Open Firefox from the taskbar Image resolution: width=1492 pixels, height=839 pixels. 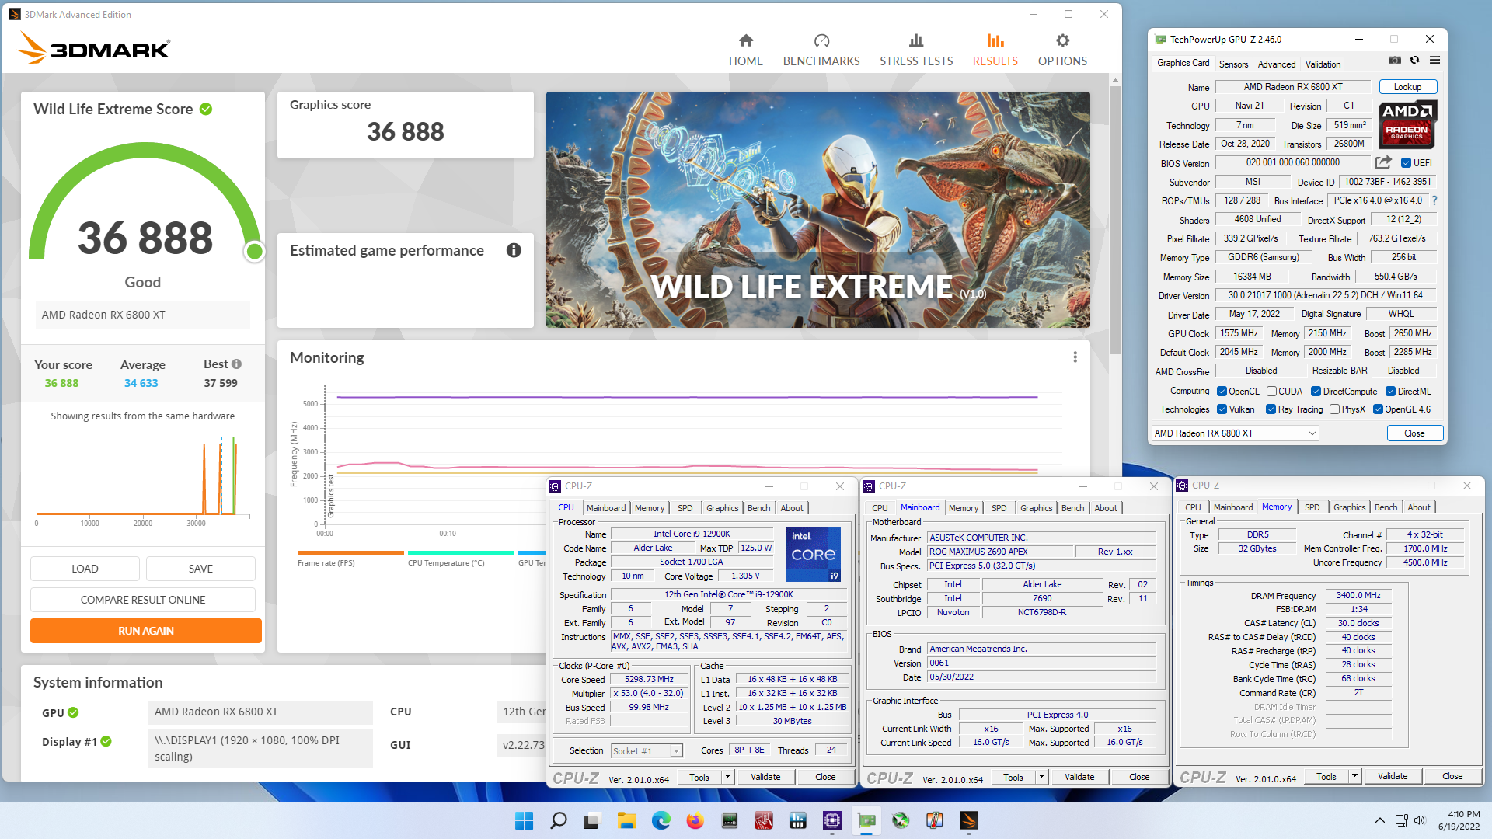pyautogui.click(x=695, y=820)
